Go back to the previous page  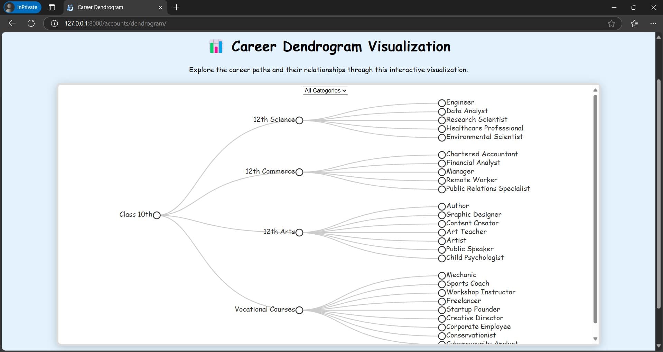pyautogui.click(x=12, y=23)
